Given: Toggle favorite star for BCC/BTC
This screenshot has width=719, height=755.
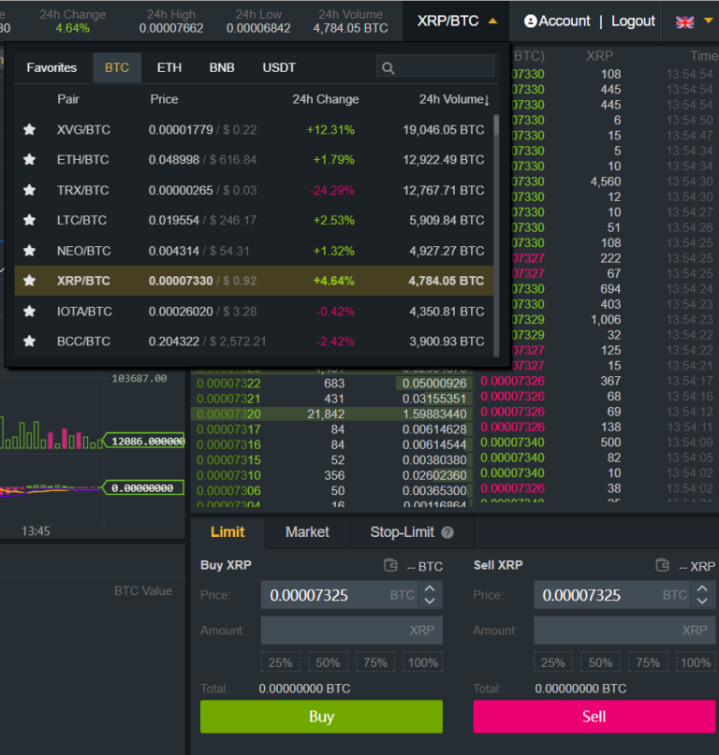Looking at the screenshot, I should [29, 341].
